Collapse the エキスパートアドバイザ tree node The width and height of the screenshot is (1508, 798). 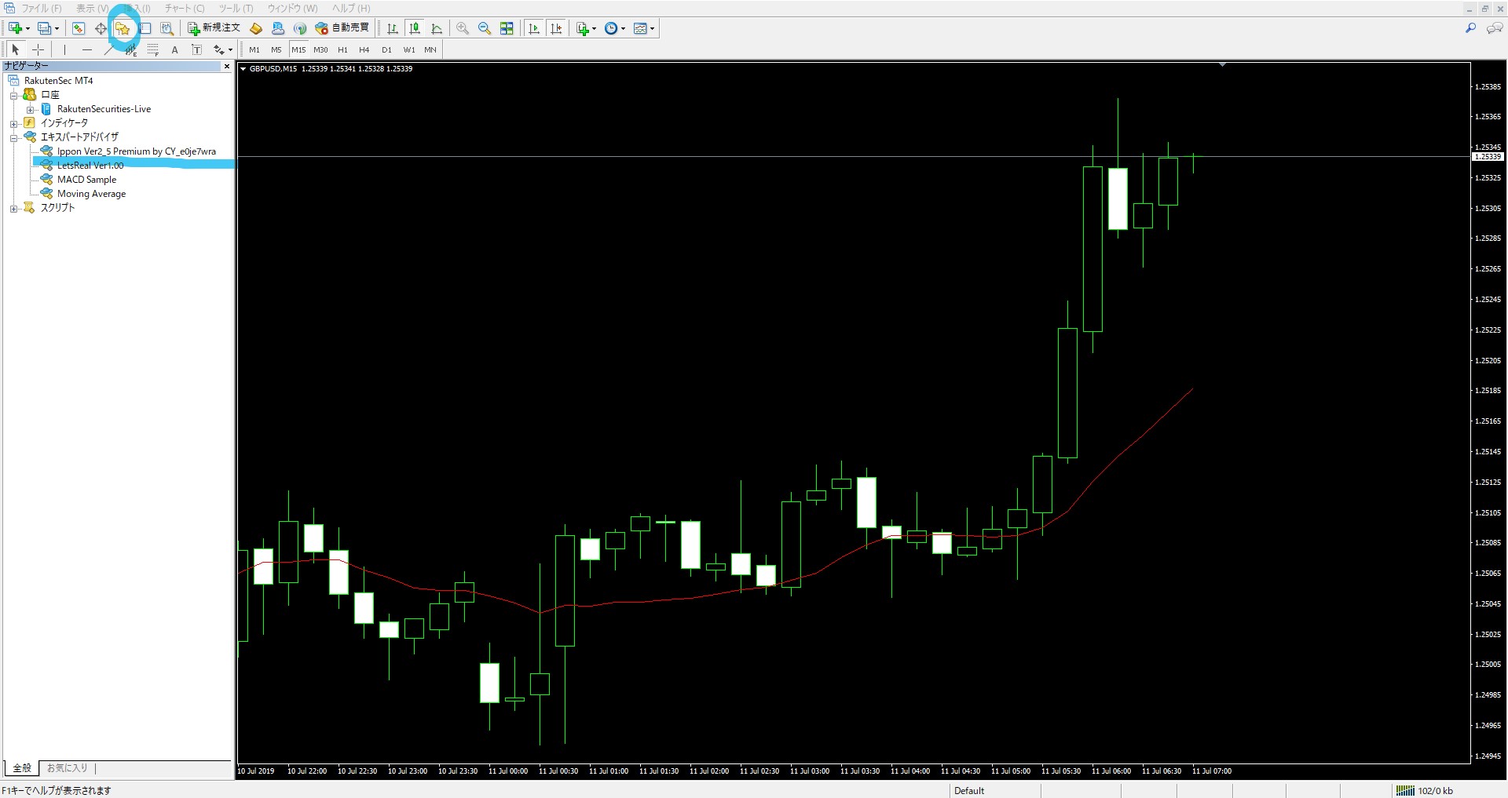click(13, 138)
